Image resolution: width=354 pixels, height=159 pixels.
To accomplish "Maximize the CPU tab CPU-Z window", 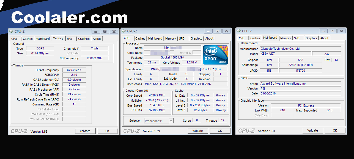I will (x=217, y=31).
